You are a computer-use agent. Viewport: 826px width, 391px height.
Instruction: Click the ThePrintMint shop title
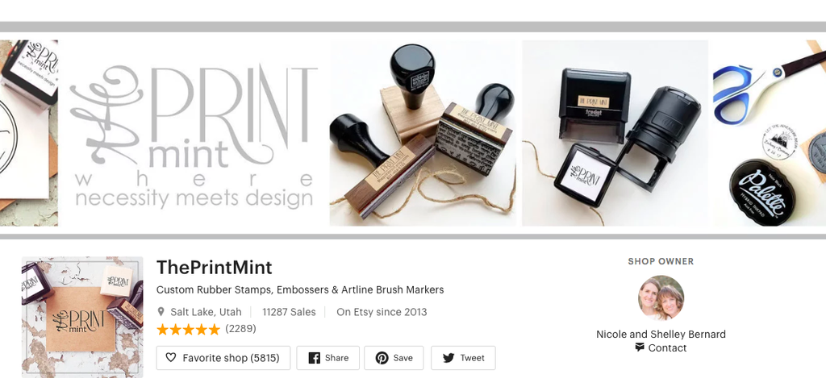(215, 268)
